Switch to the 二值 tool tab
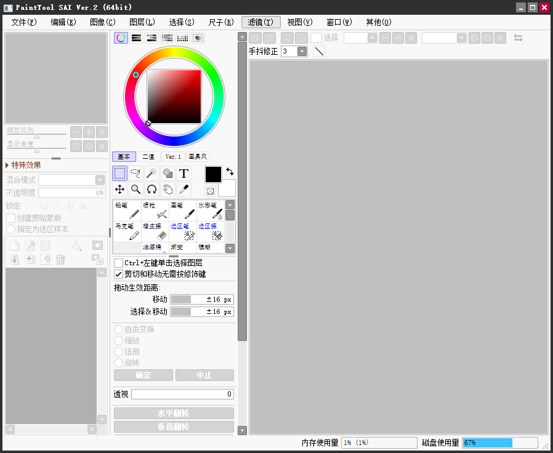 click(x=148, y=156)
